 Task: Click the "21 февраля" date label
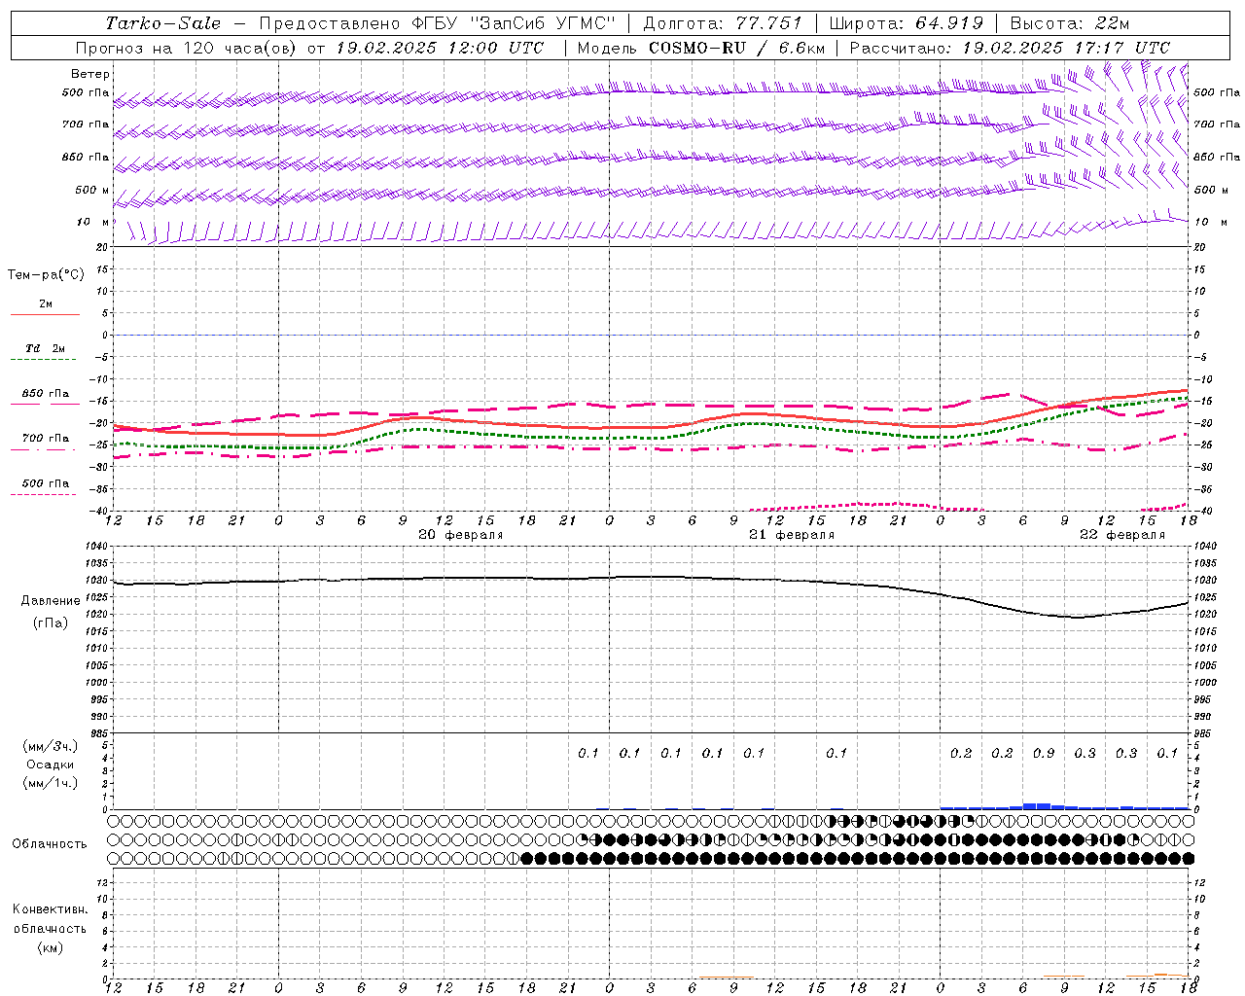[x=791, y=535]
